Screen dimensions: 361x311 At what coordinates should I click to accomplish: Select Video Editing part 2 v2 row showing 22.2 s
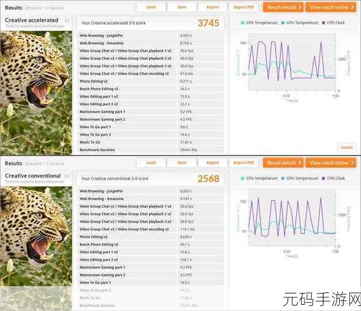pyautogui.click(x=151, y=104)
